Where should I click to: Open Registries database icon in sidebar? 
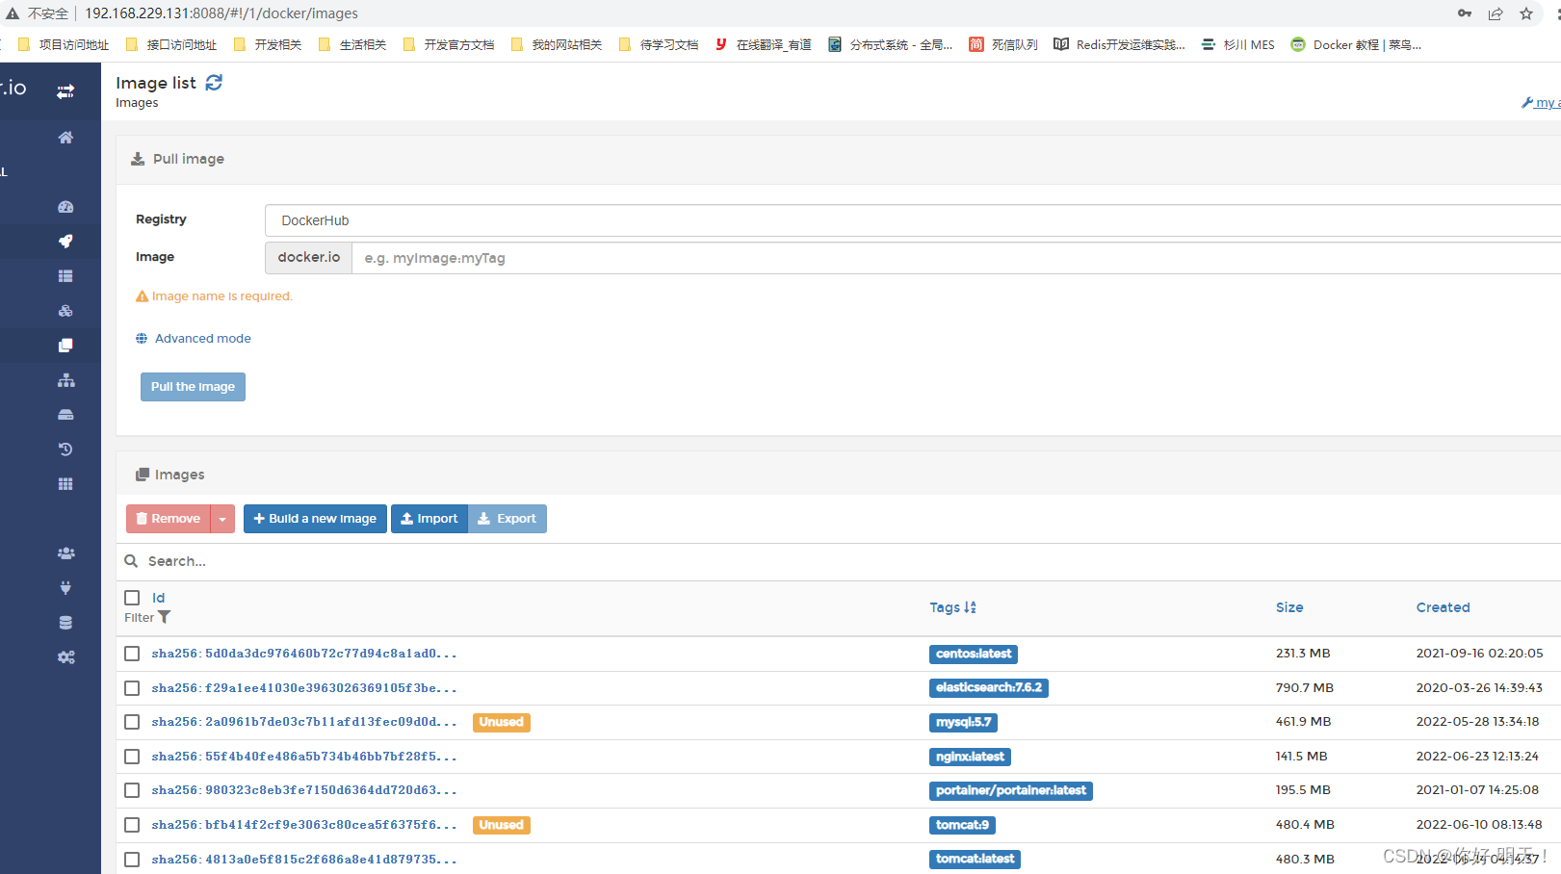(x=65, y=623)
